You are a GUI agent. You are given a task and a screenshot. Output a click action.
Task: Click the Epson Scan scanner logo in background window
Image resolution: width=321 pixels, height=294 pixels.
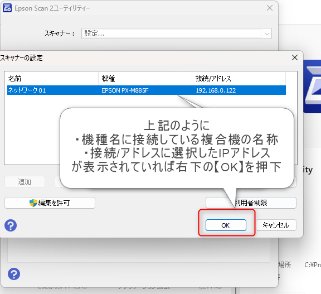coord(312,86)
